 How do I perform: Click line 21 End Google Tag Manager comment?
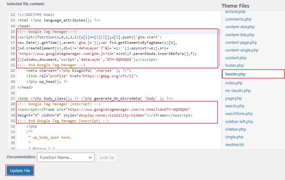pyautogui.click(x=51, y=65)
